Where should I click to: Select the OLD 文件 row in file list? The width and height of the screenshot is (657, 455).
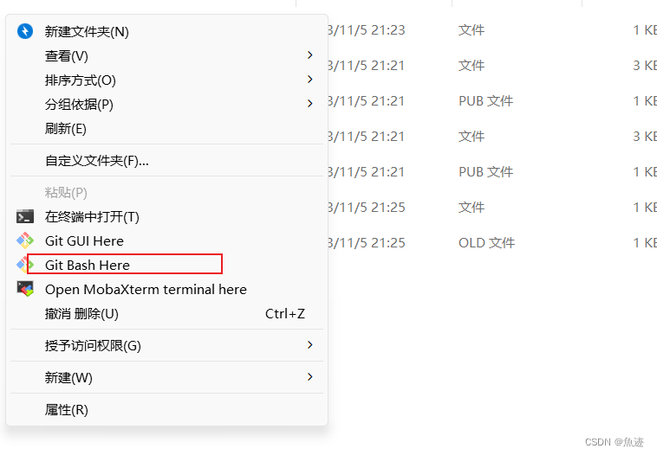tap(492, 243)
